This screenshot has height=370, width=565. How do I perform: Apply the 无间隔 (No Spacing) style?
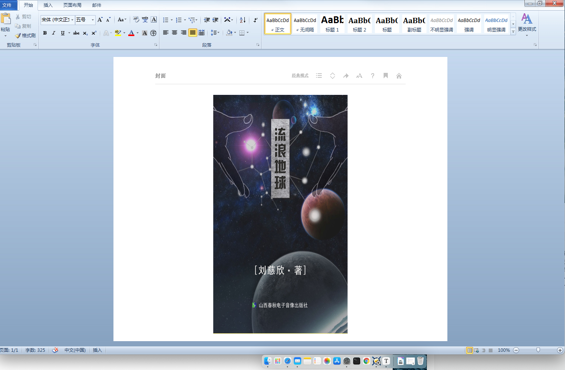point(305,24)
